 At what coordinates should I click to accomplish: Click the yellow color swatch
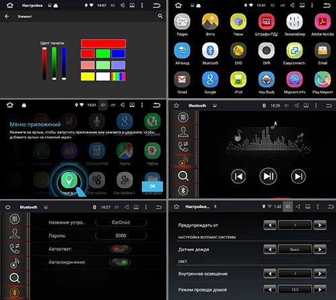88,77
